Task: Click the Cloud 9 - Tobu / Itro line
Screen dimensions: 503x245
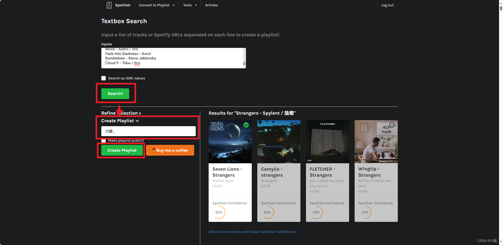Action: click(123, 63)
